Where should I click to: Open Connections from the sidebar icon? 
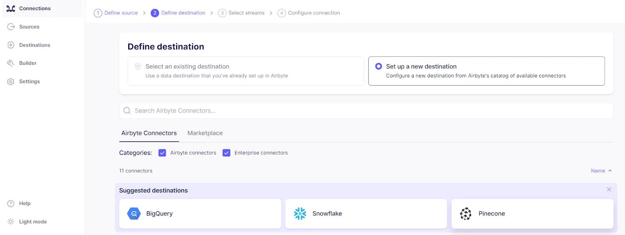click(11, 9)
